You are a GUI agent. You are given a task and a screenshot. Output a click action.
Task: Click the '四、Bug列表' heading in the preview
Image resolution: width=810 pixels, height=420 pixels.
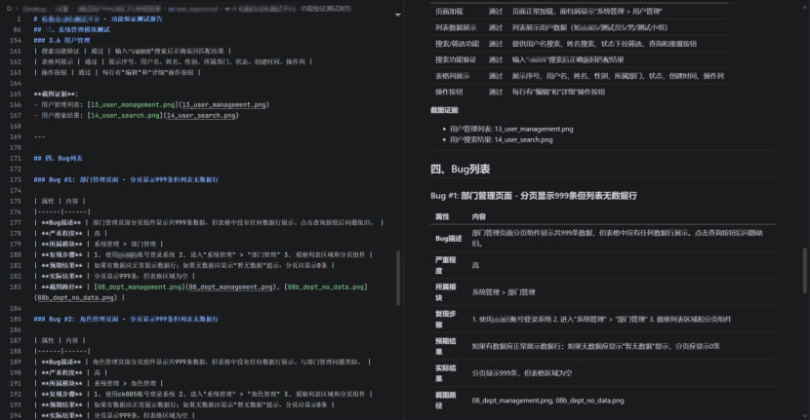coord(460,170)
